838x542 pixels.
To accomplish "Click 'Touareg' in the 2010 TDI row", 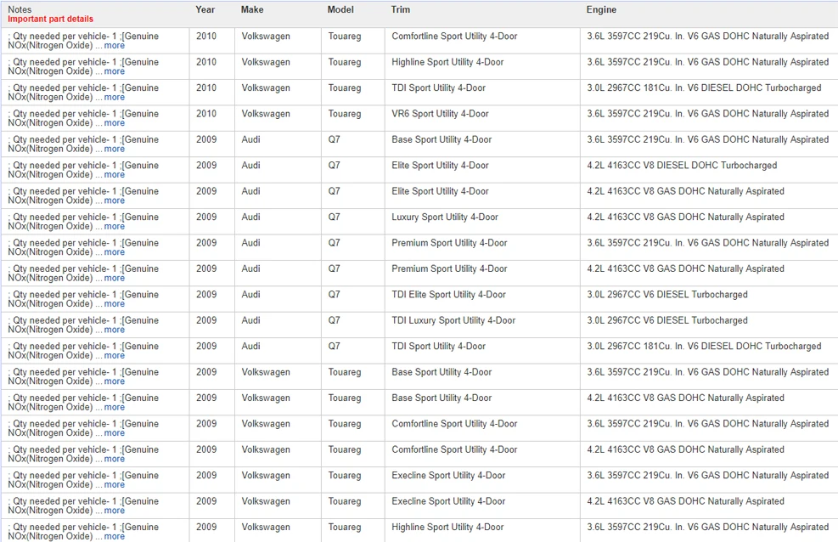I will click(x=345, y=88).
